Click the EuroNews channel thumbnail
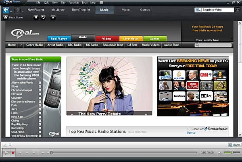 point(179,96)
